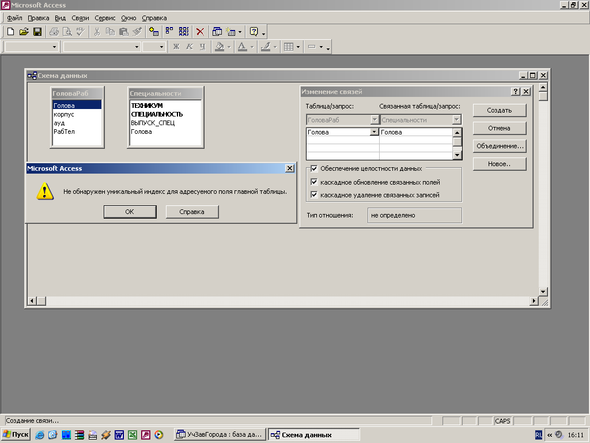Switch to 'УчЗавГорода : база да...' taskbar button
Viewport: 590px width, 443px height.
[x=220, y=434]
